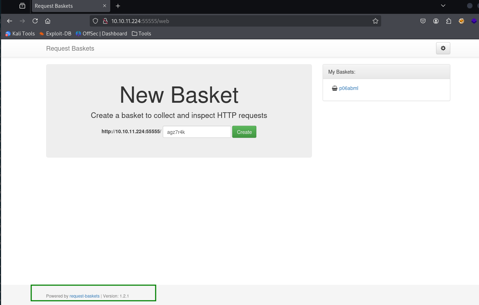Viewport: 479px width, 305px height.
Task: Open a new browser tab
Action: pyautogui.click(x=118, y=6)
